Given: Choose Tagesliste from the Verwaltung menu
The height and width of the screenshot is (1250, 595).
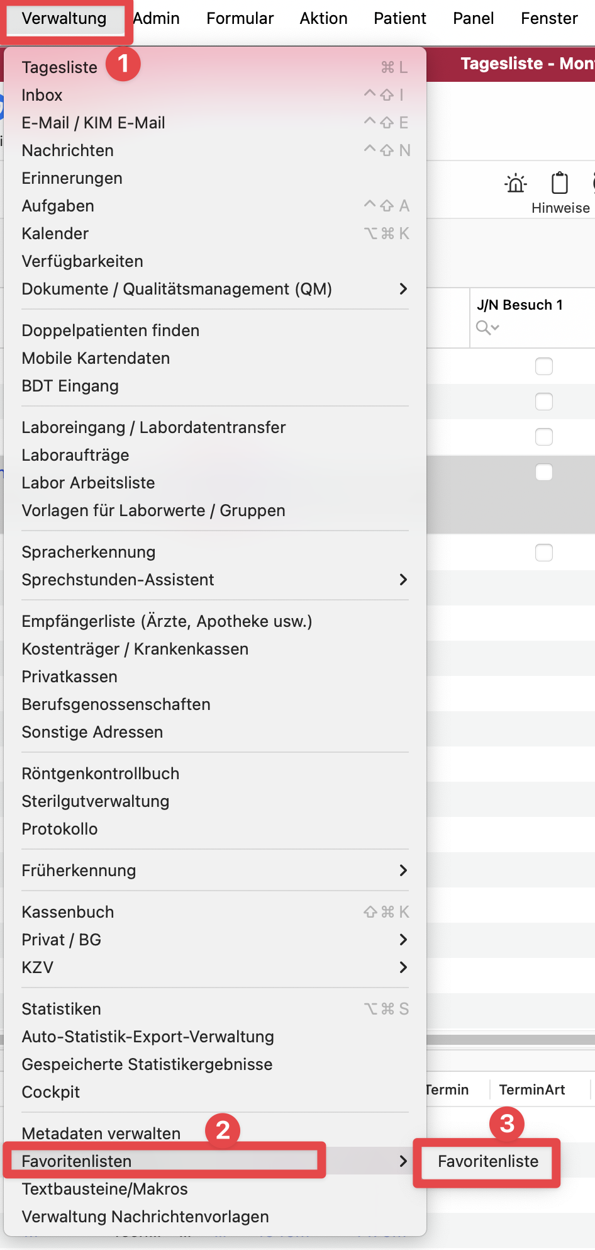Looking at the screenshot, I should [x=60, y=67].
